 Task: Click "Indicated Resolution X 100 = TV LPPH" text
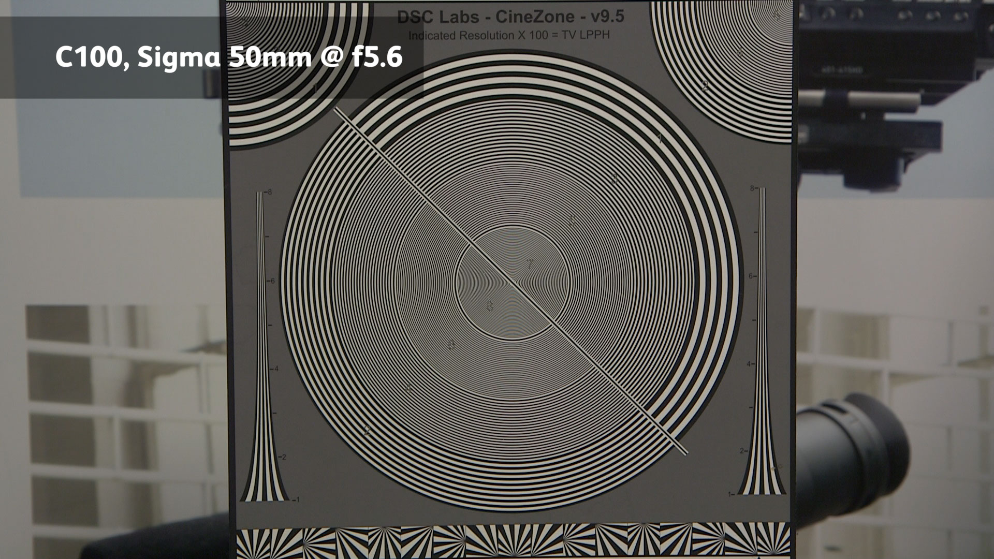click(x=509, y=35)
